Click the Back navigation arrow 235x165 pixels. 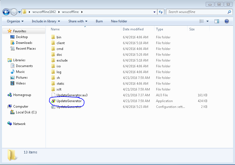point(6,12)
